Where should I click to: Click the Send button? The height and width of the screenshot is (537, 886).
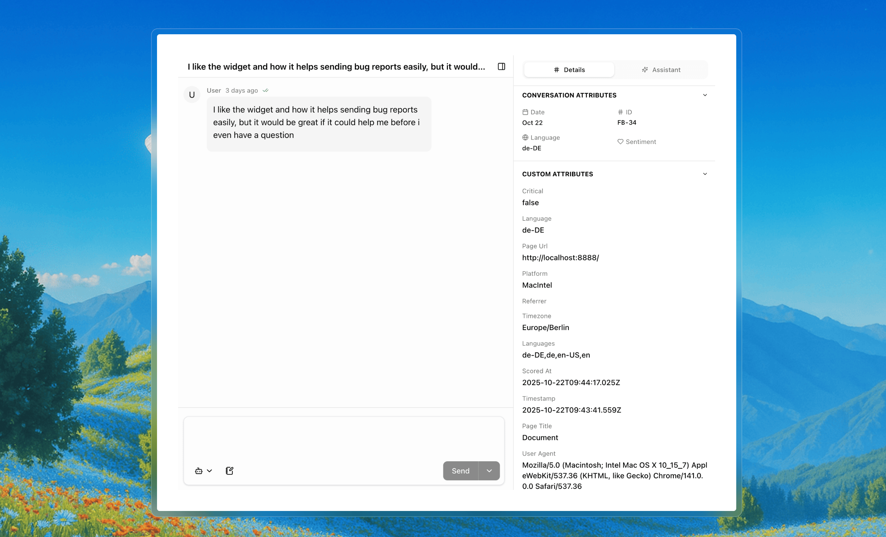click(460, 471)
